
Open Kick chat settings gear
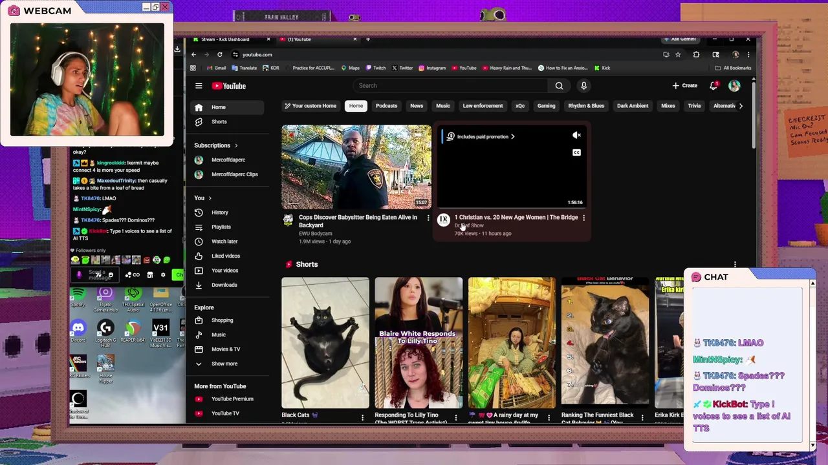click(163, 275)
